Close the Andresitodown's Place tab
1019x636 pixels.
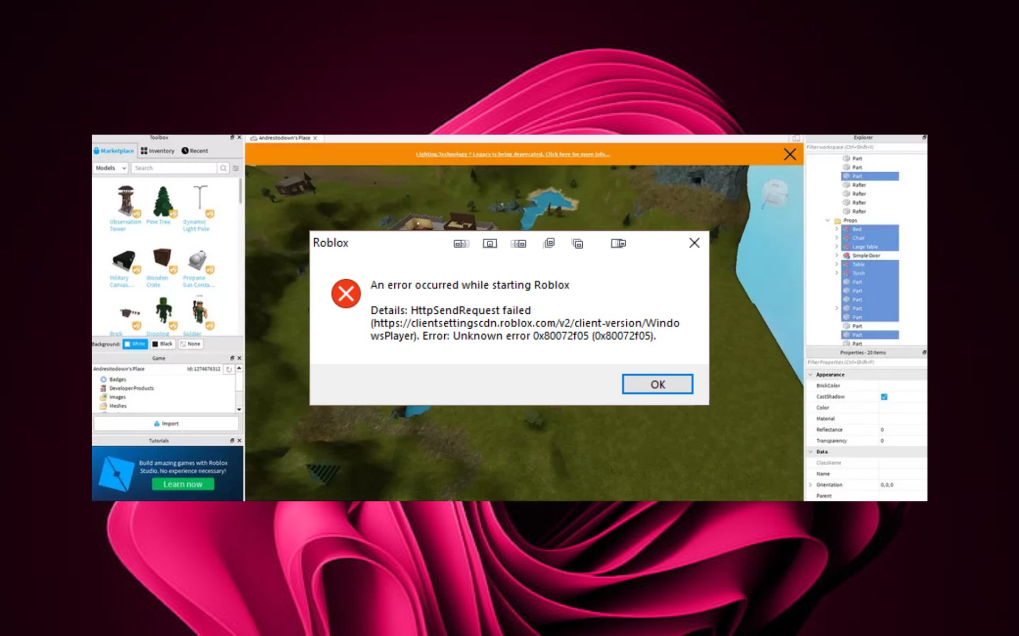coord(315,138)
